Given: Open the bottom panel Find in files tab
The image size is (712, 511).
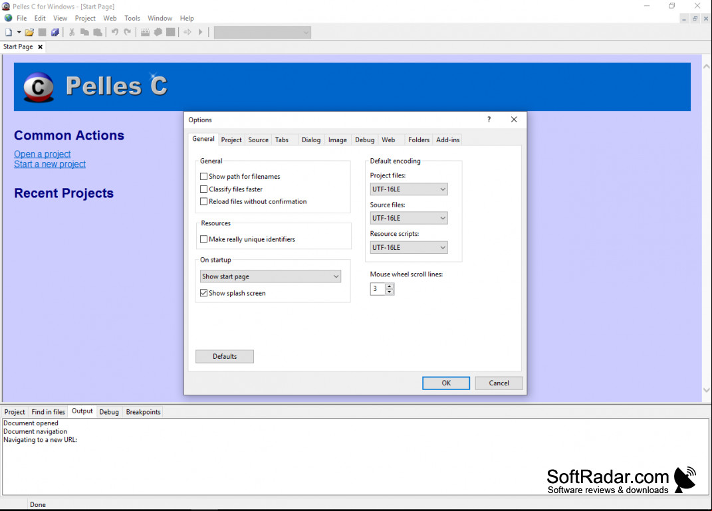Looking at the screenshot, I should point(48,412).
